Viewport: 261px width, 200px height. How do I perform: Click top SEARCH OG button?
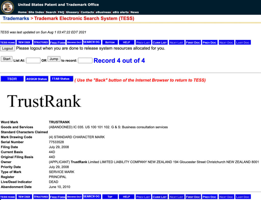92,42
